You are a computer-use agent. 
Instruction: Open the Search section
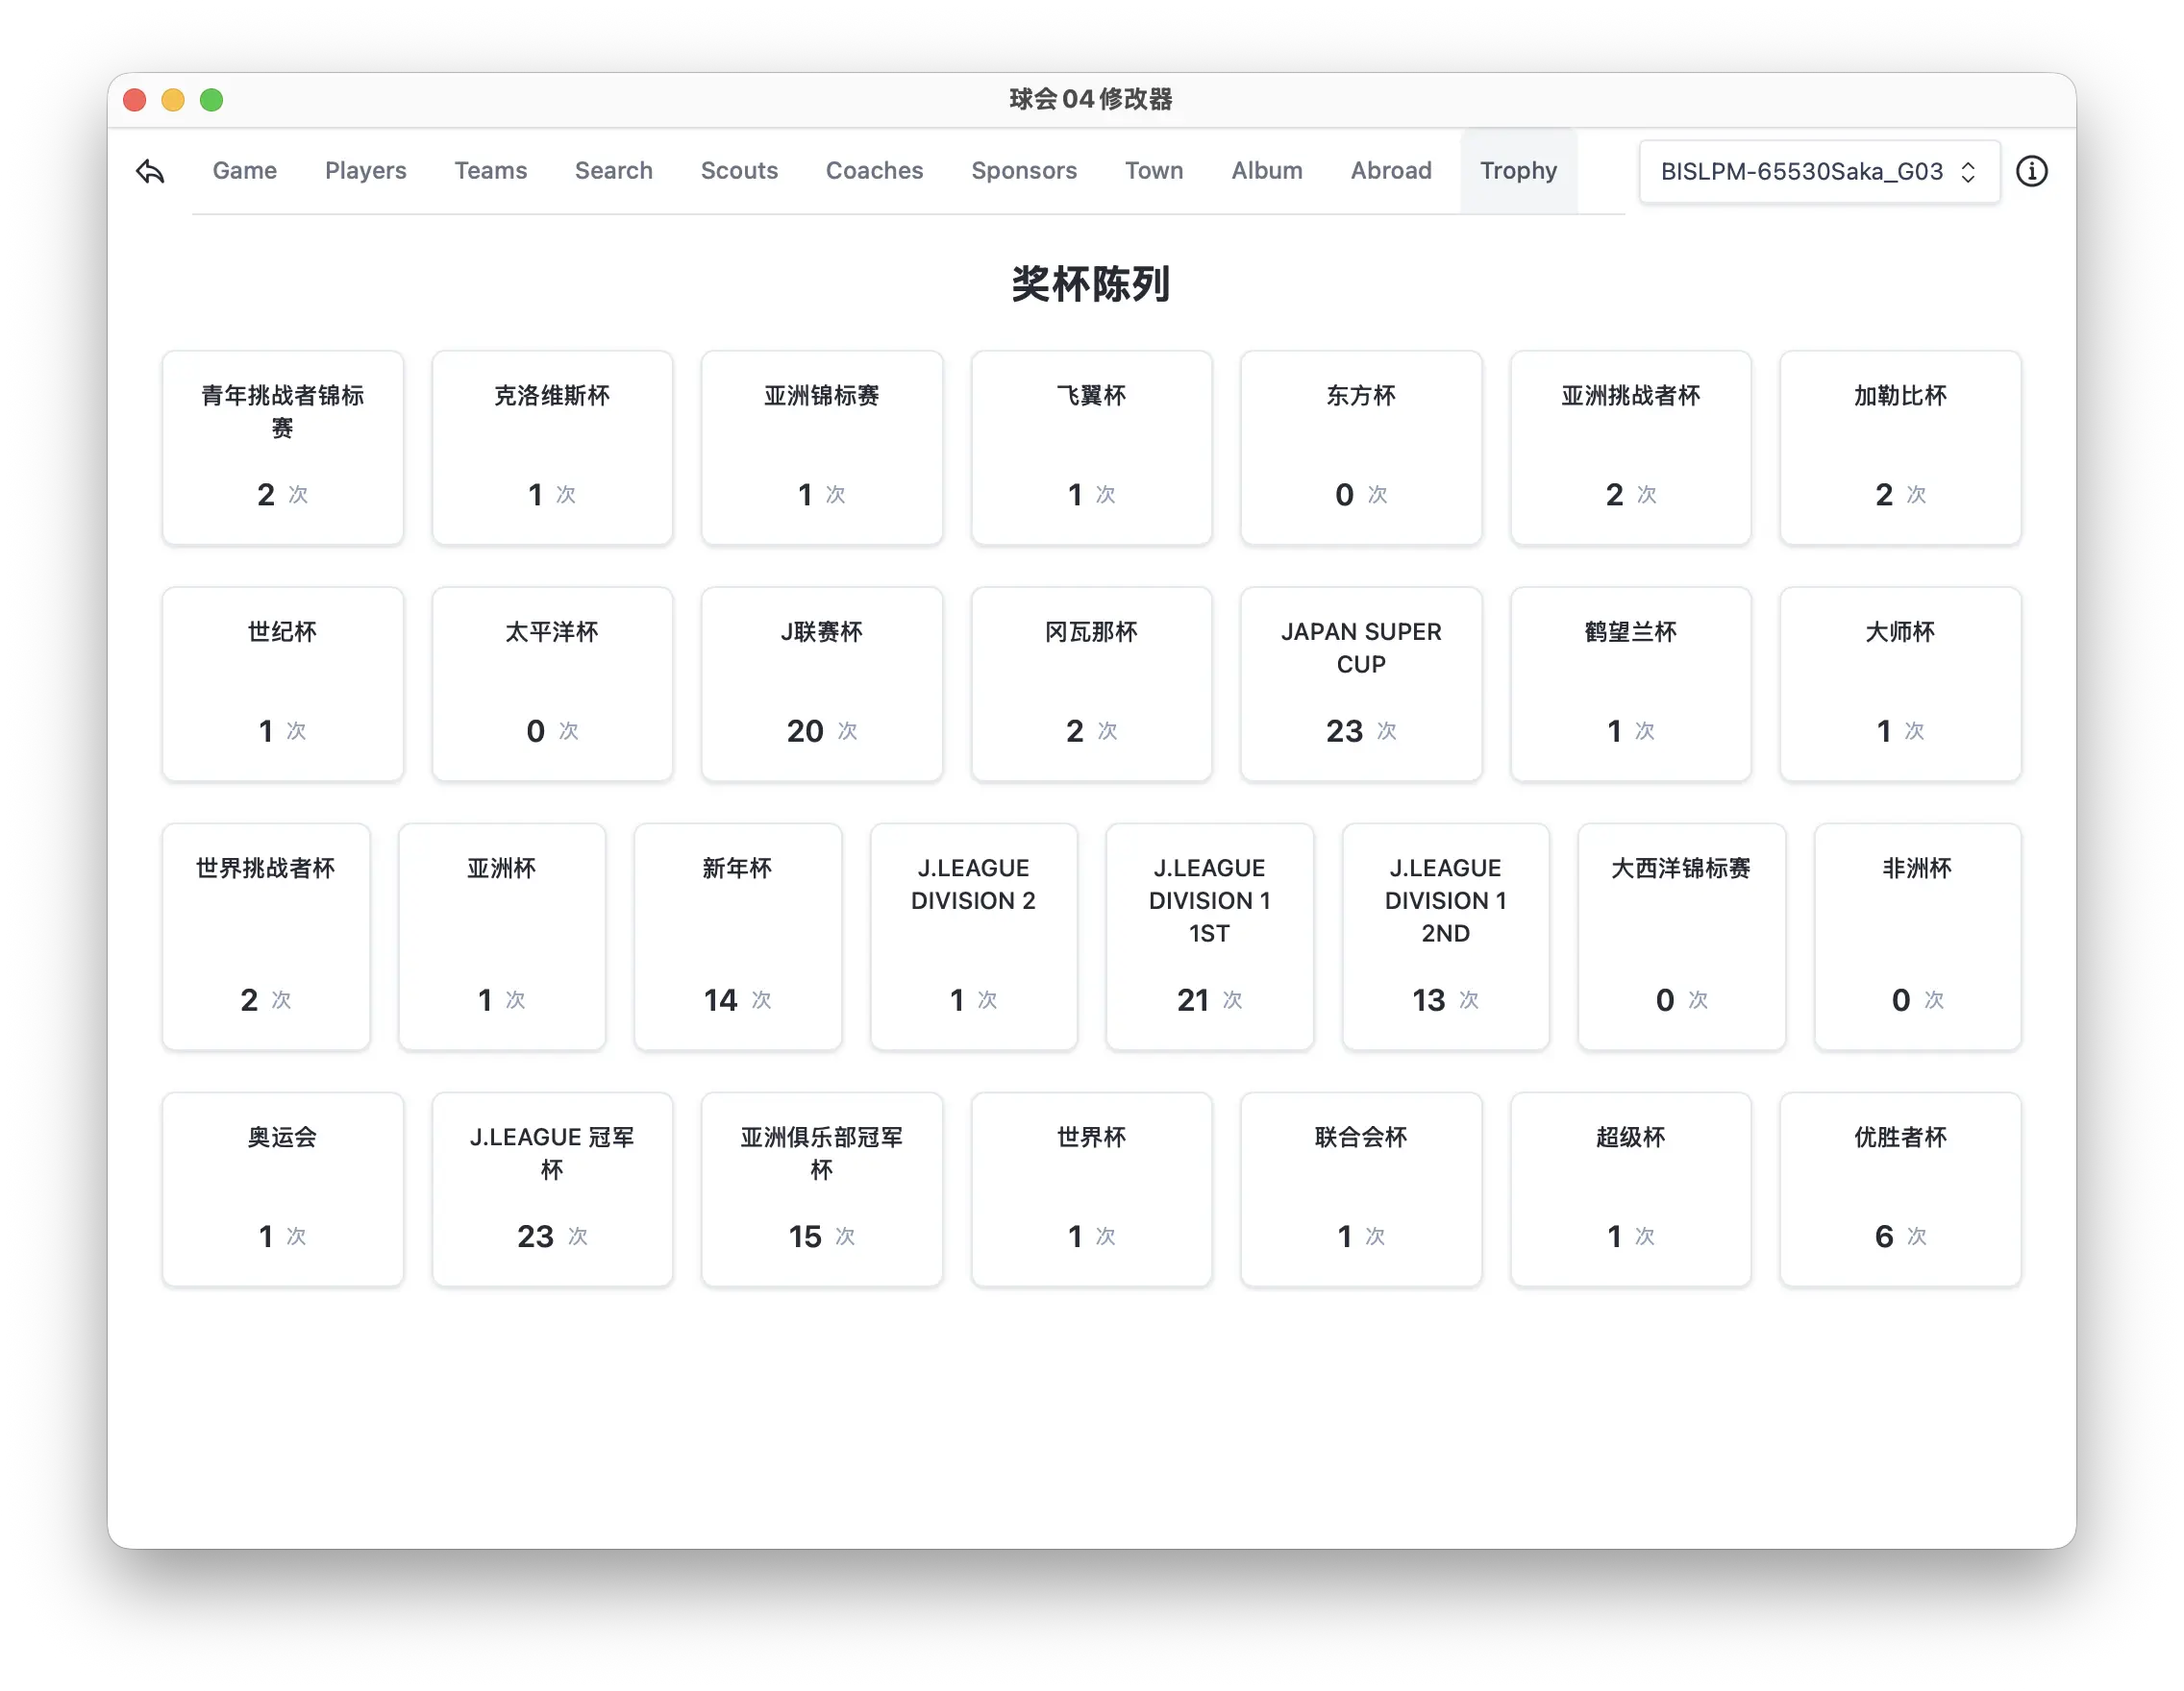pyautogui.click(x=613, y=171)
